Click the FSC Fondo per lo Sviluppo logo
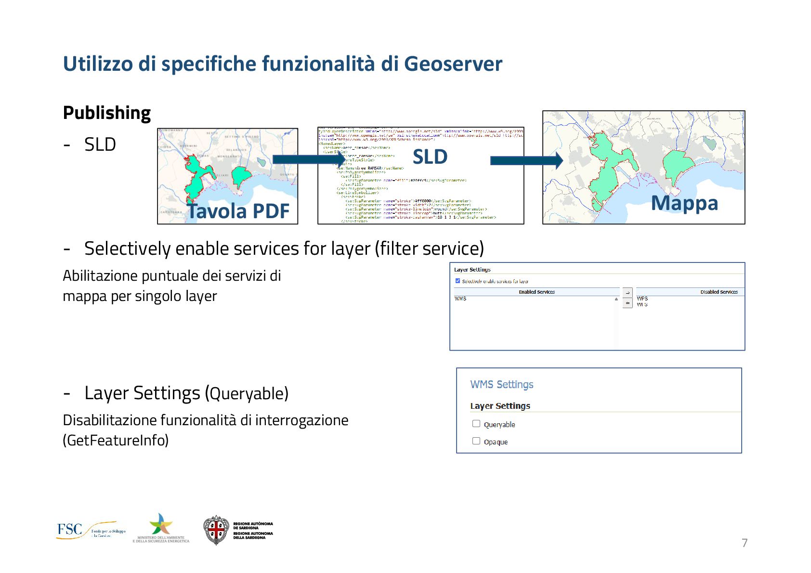The image size is (811, 573). click(91, 530)
